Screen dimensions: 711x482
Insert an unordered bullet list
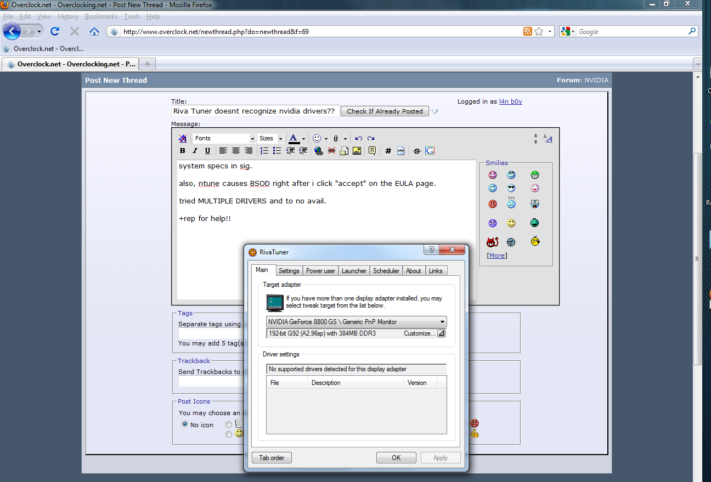point(277,151)
